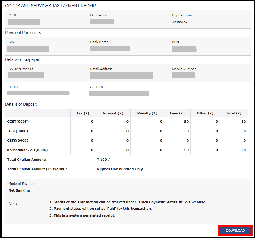255x238 pixels.
Task: Click the Details of Deposit heading
Action: point(21,104)
